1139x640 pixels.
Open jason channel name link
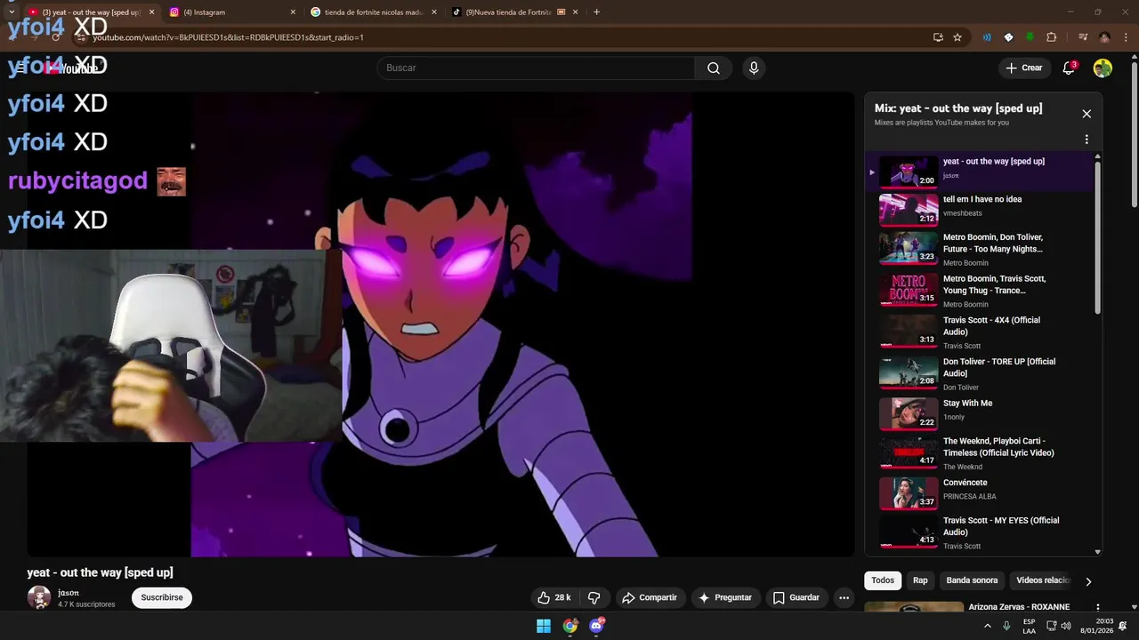(x=69, y=592)
